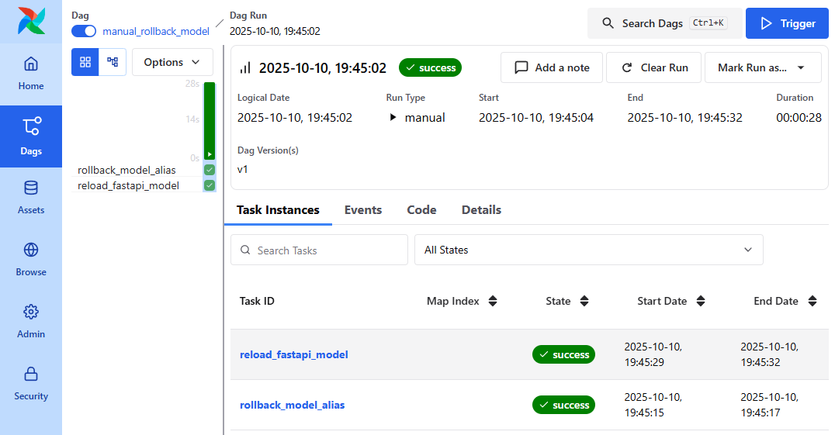Click the Start value 2025-10-10, 19:45:04
This screenshot has width=835, height=435.
[x=536, y=118]
